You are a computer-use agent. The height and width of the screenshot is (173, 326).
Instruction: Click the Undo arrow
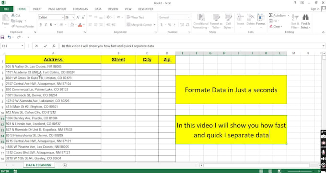click(9, 37)
